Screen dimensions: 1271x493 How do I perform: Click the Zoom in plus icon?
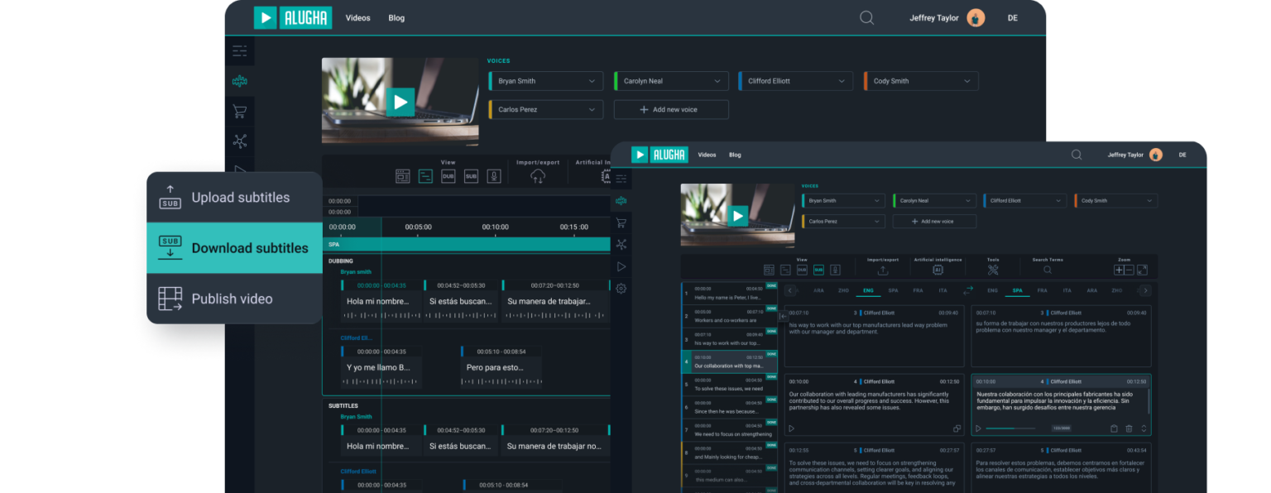click(x=1119, y=270)
